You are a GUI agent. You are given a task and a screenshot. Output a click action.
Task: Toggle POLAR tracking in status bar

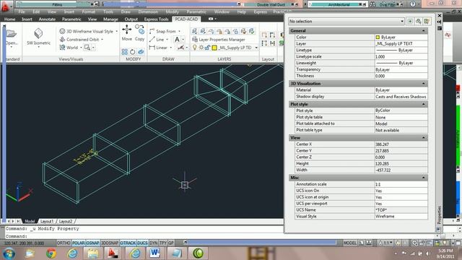point(79,243)
